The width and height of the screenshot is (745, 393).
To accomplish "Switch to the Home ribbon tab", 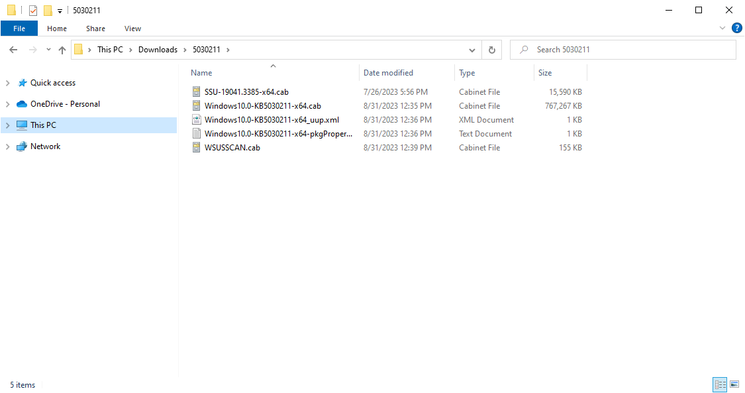I will (56, 28).
